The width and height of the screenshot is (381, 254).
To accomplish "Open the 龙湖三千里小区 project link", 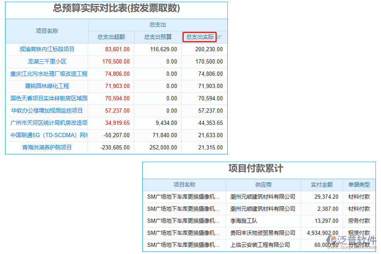I will [46, 61].
